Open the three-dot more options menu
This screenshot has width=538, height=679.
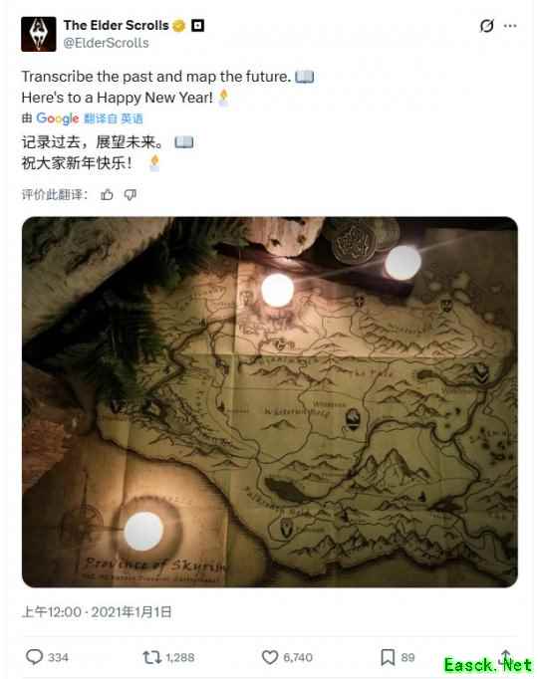[x=510, y=26]
